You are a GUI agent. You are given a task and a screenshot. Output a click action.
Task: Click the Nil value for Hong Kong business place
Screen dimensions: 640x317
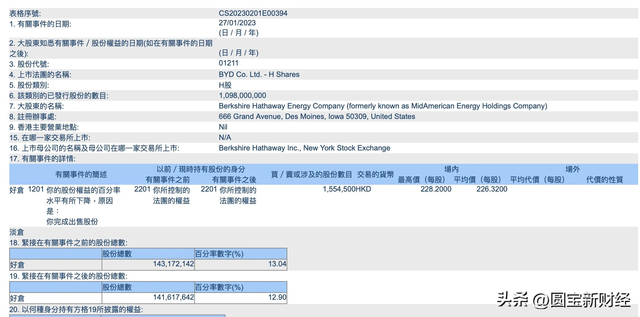click(x=223, y=127)
